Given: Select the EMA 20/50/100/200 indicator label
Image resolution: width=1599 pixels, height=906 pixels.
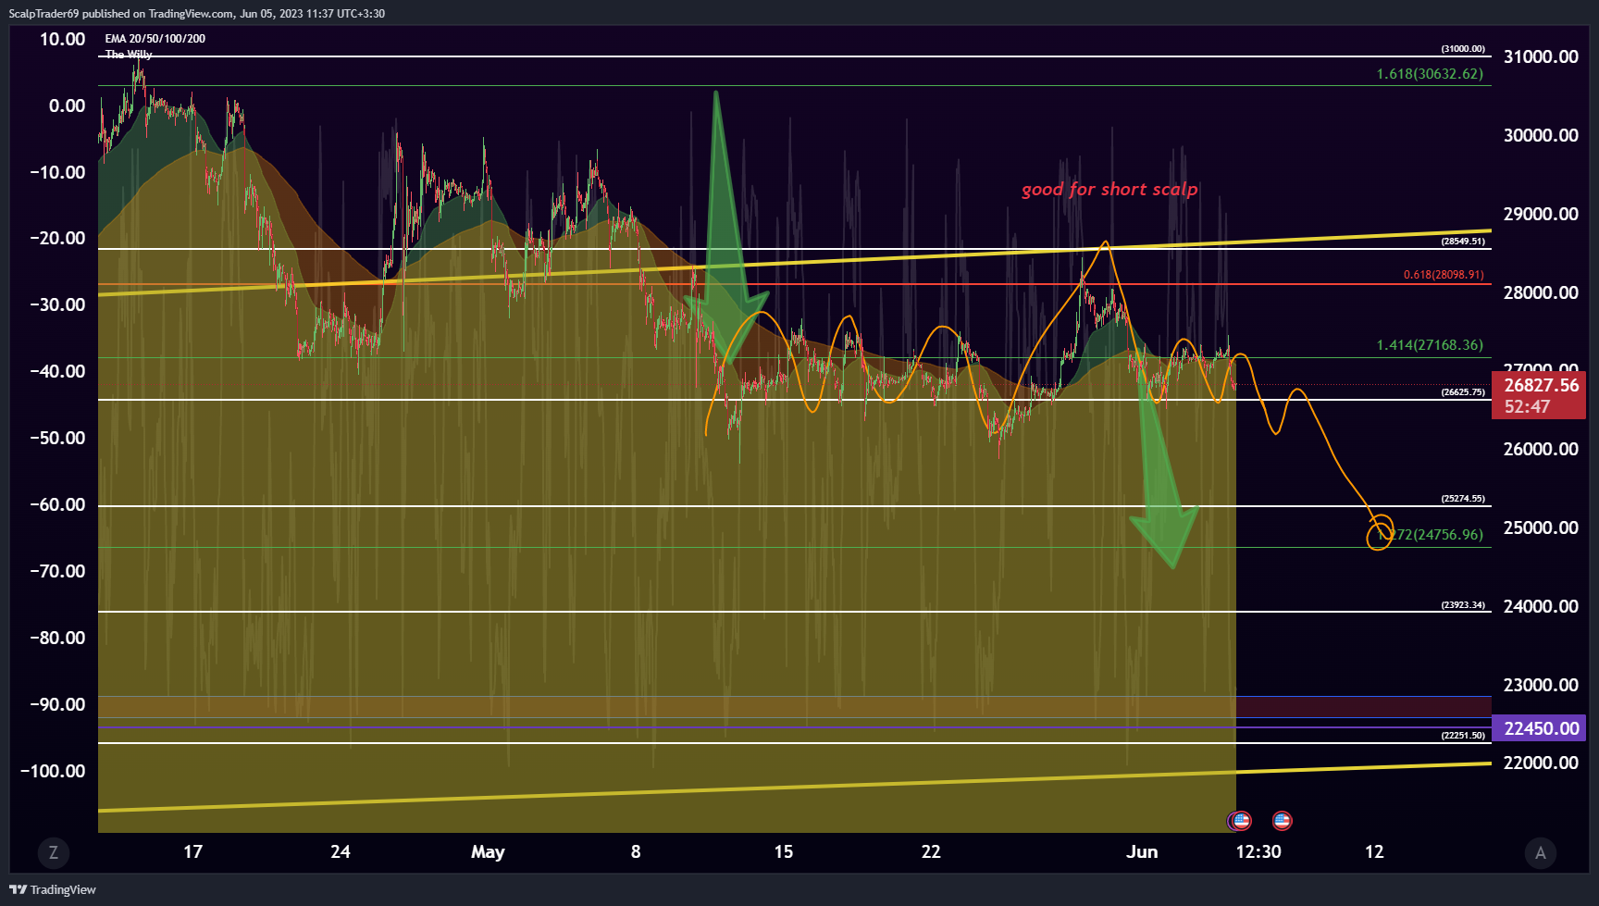Looking at the screenshot, I should pyautogui.click(x=155, y=39).
